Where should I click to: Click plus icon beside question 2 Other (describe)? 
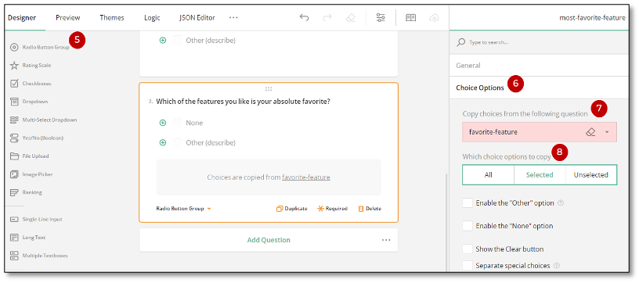tap(163, 143)
